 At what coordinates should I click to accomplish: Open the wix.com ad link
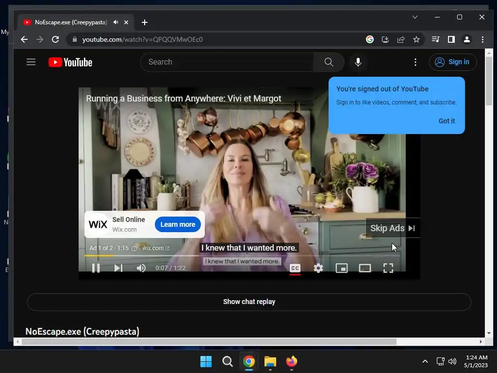155,248
